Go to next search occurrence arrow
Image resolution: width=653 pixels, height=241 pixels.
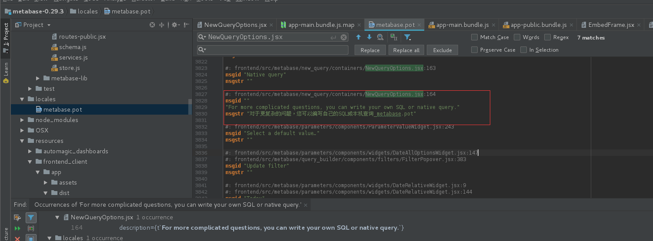(369, 37)
